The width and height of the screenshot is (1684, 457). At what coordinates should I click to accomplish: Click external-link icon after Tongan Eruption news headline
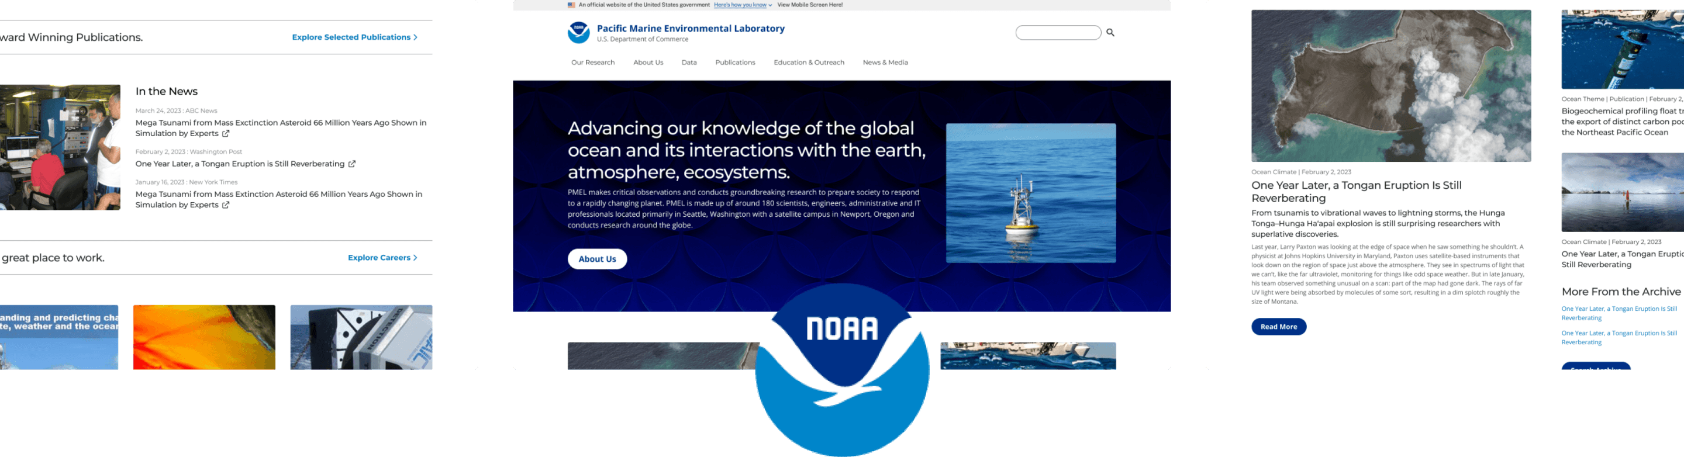pyautogui.click(x=351, y=164)
